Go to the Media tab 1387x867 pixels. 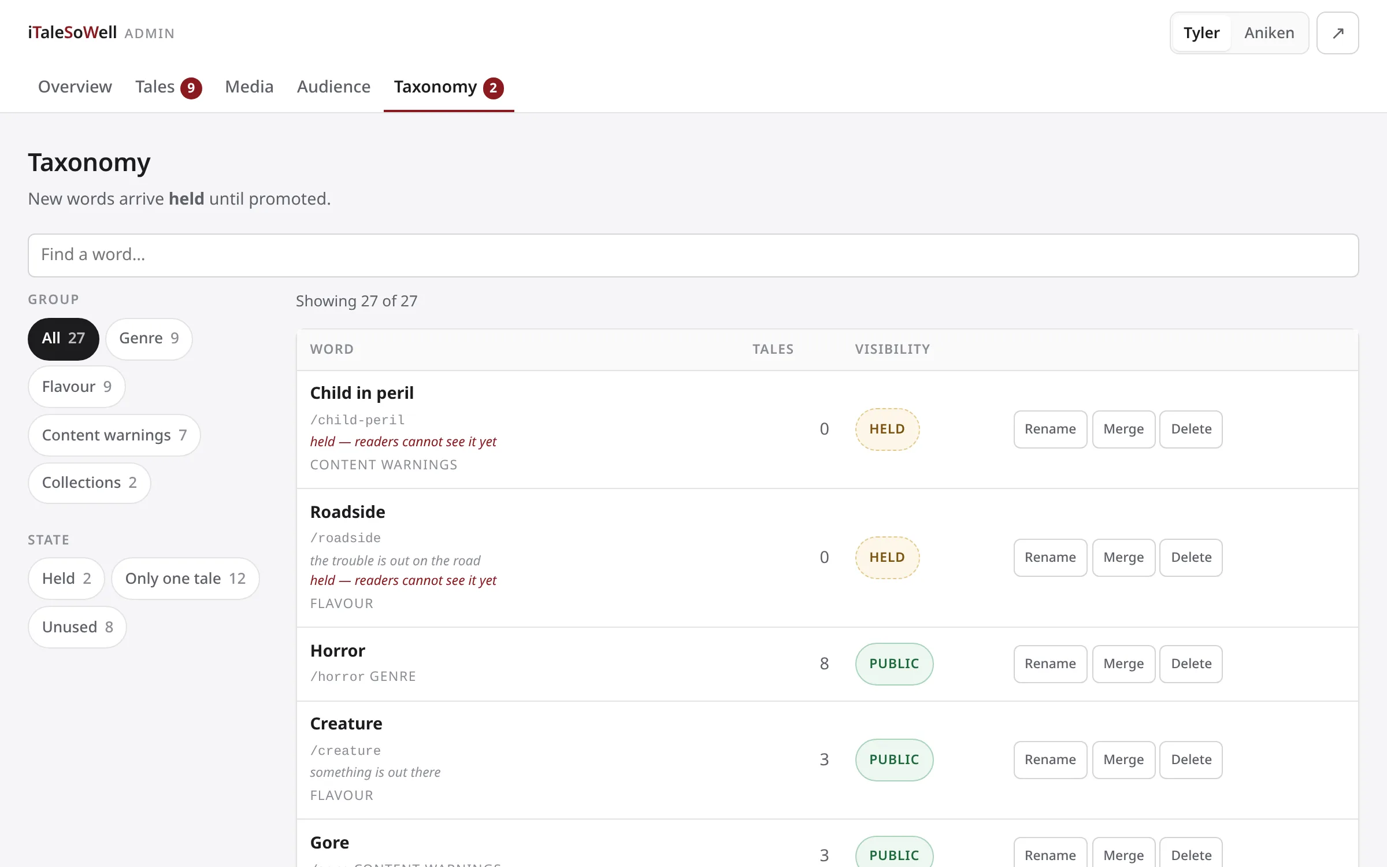pyautogui.click(x=249, y=87)
